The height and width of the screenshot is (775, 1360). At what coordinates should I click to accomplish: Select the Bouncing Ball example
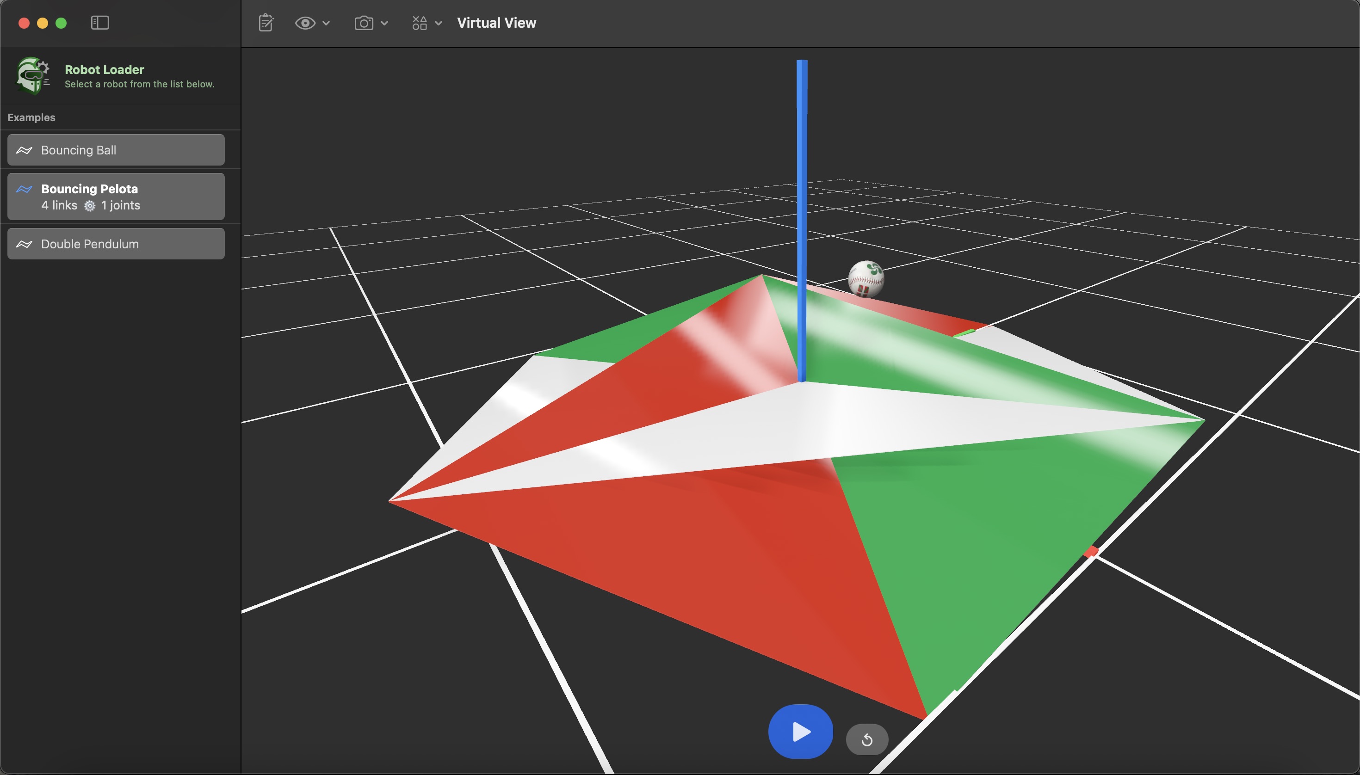(x=116, y=150)
